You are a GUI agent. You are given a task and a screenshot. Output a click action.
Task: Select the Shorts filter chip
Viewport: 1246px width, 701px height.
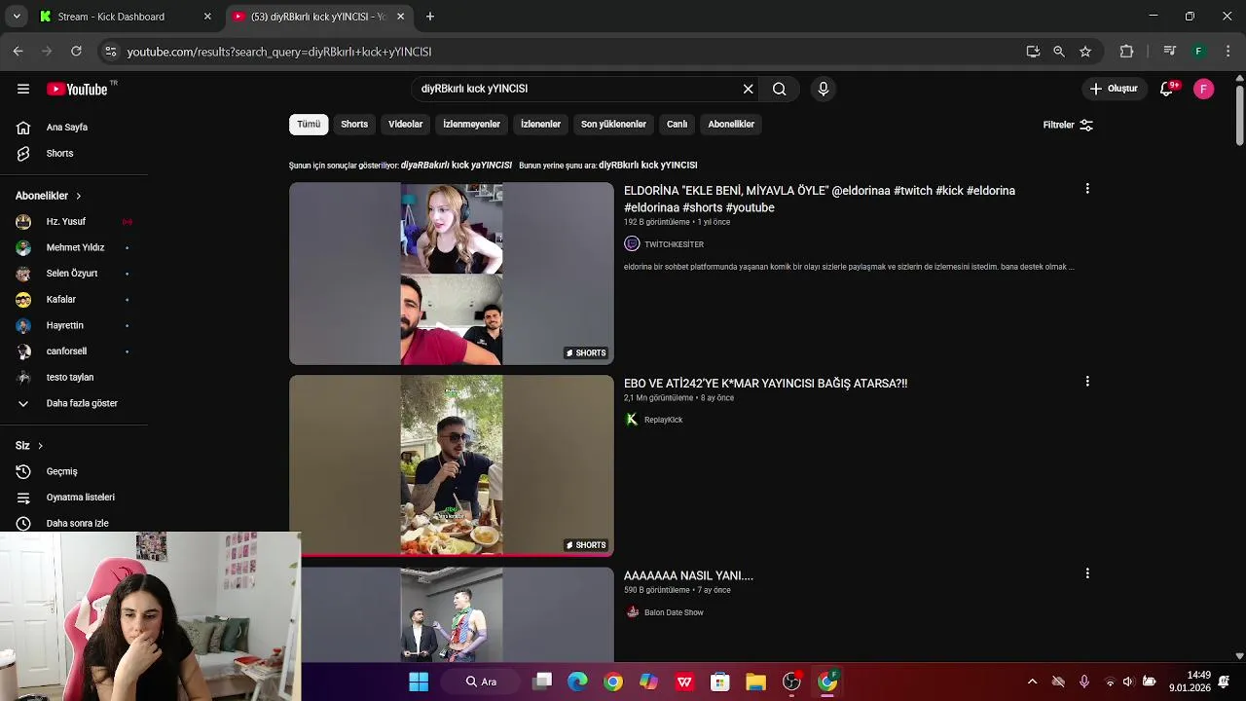click(x=354, y=125)
